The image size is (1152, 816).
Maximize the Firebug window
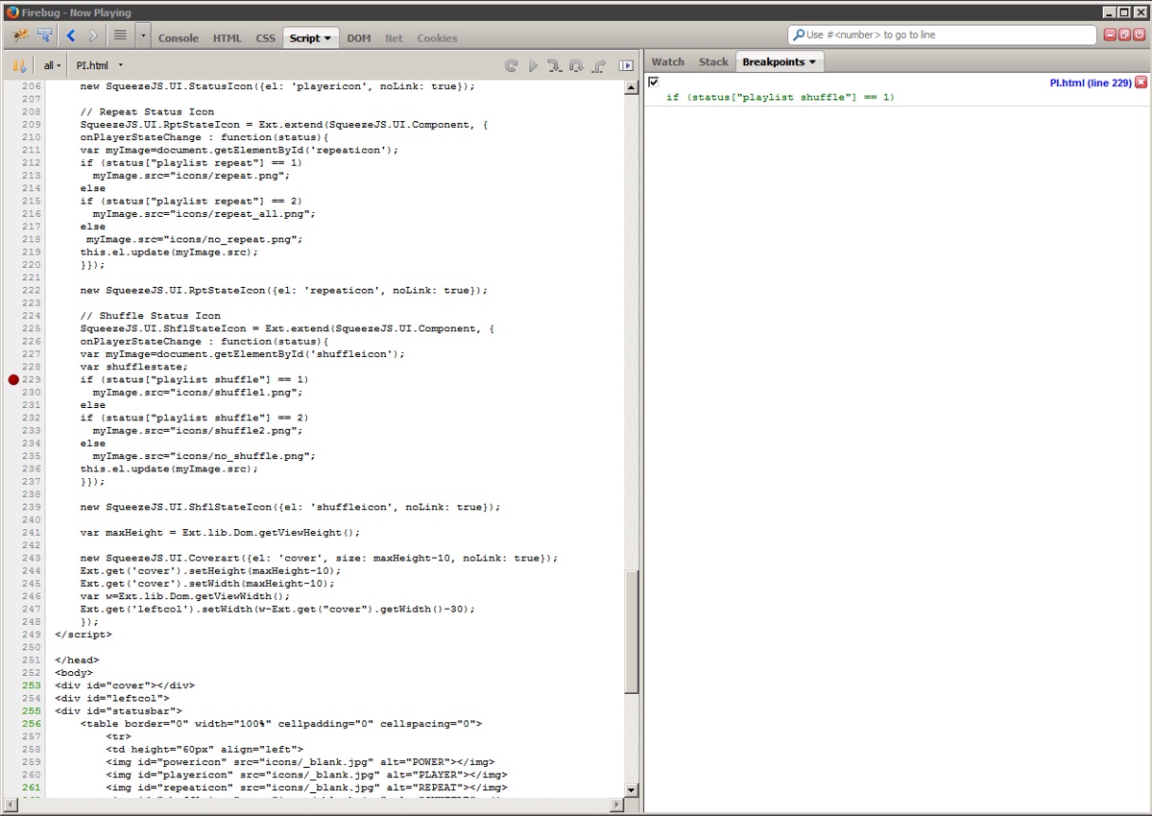coord(1124,12)
